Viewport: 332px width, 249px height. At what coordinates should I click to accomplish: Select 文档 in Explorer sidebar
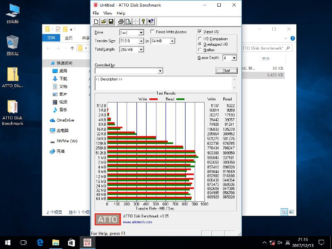tap(60, 86)
